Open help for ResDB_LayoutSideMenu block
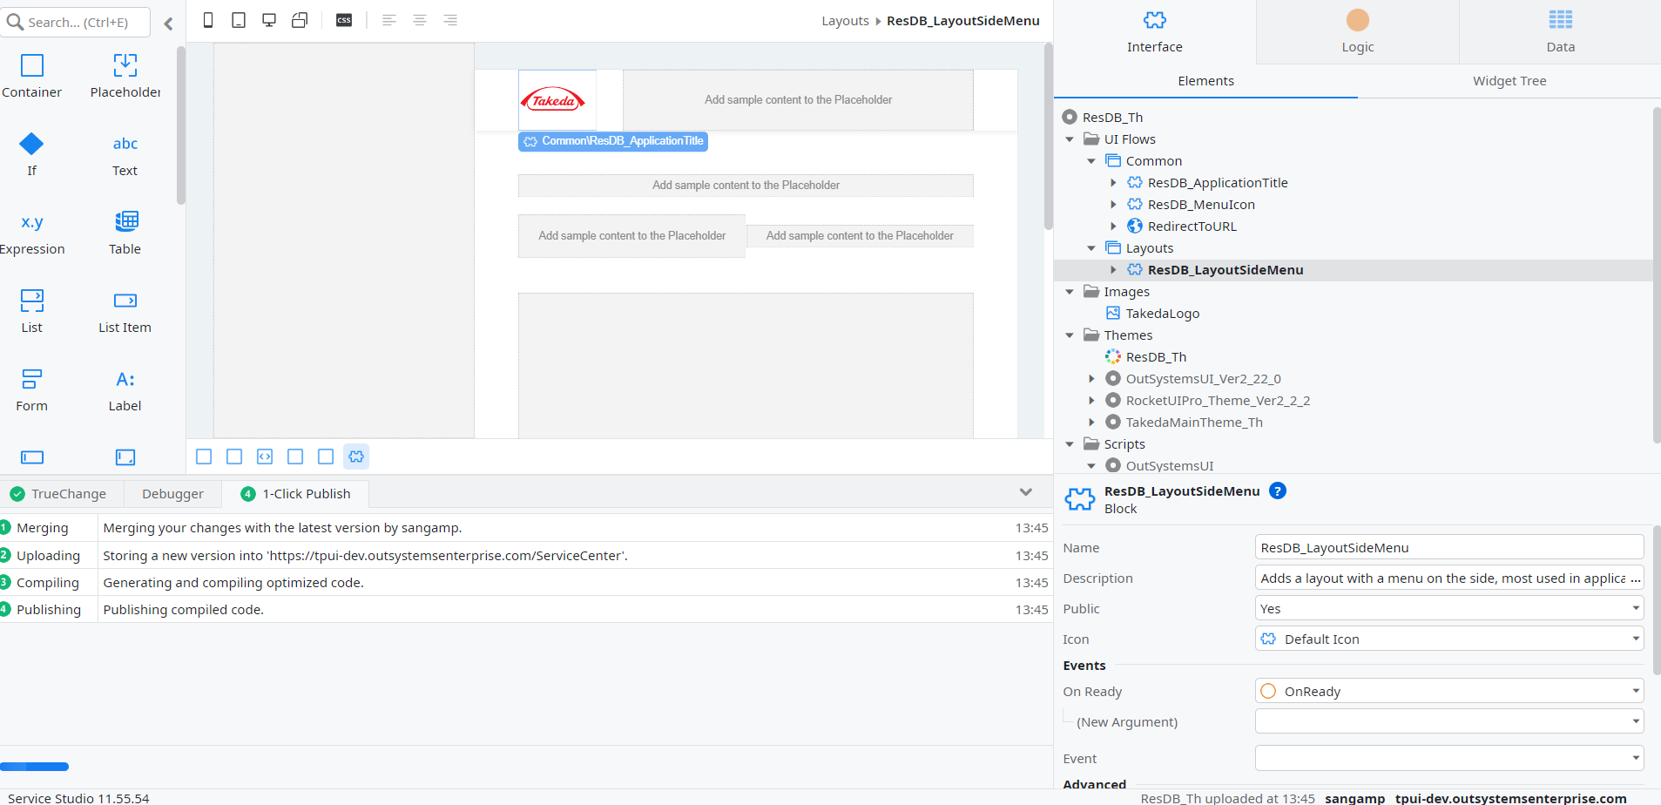This screenshot has height=805, width=1661. click(x=1277, y=490)
